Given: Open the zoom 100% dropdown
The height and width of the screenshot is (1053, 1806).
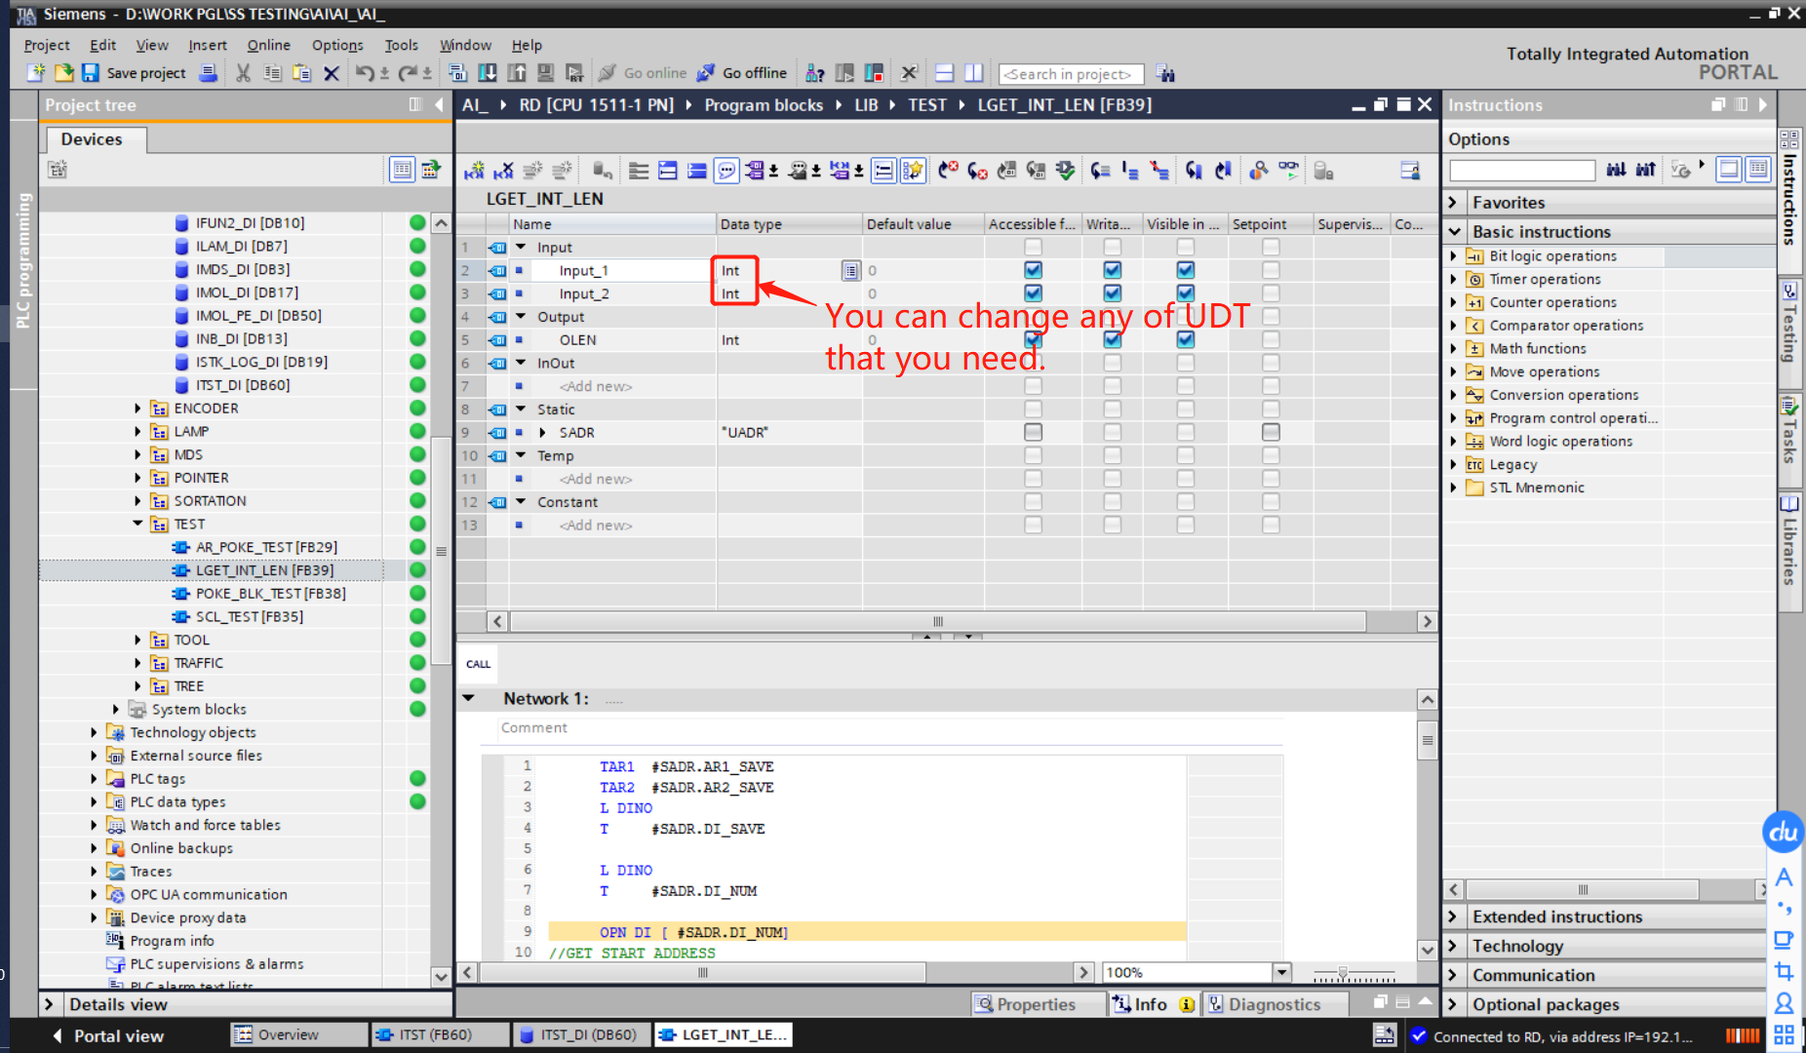Looking at the screenshot, I should click(1281, 972).
